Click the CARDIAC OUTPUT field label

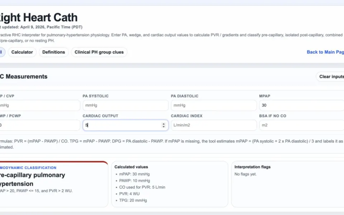(x=100, y=116)
